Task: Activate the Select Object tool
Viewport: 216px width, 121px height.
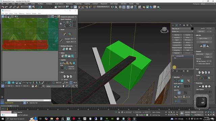Action: pyautogui.click(x=30, y=7)
